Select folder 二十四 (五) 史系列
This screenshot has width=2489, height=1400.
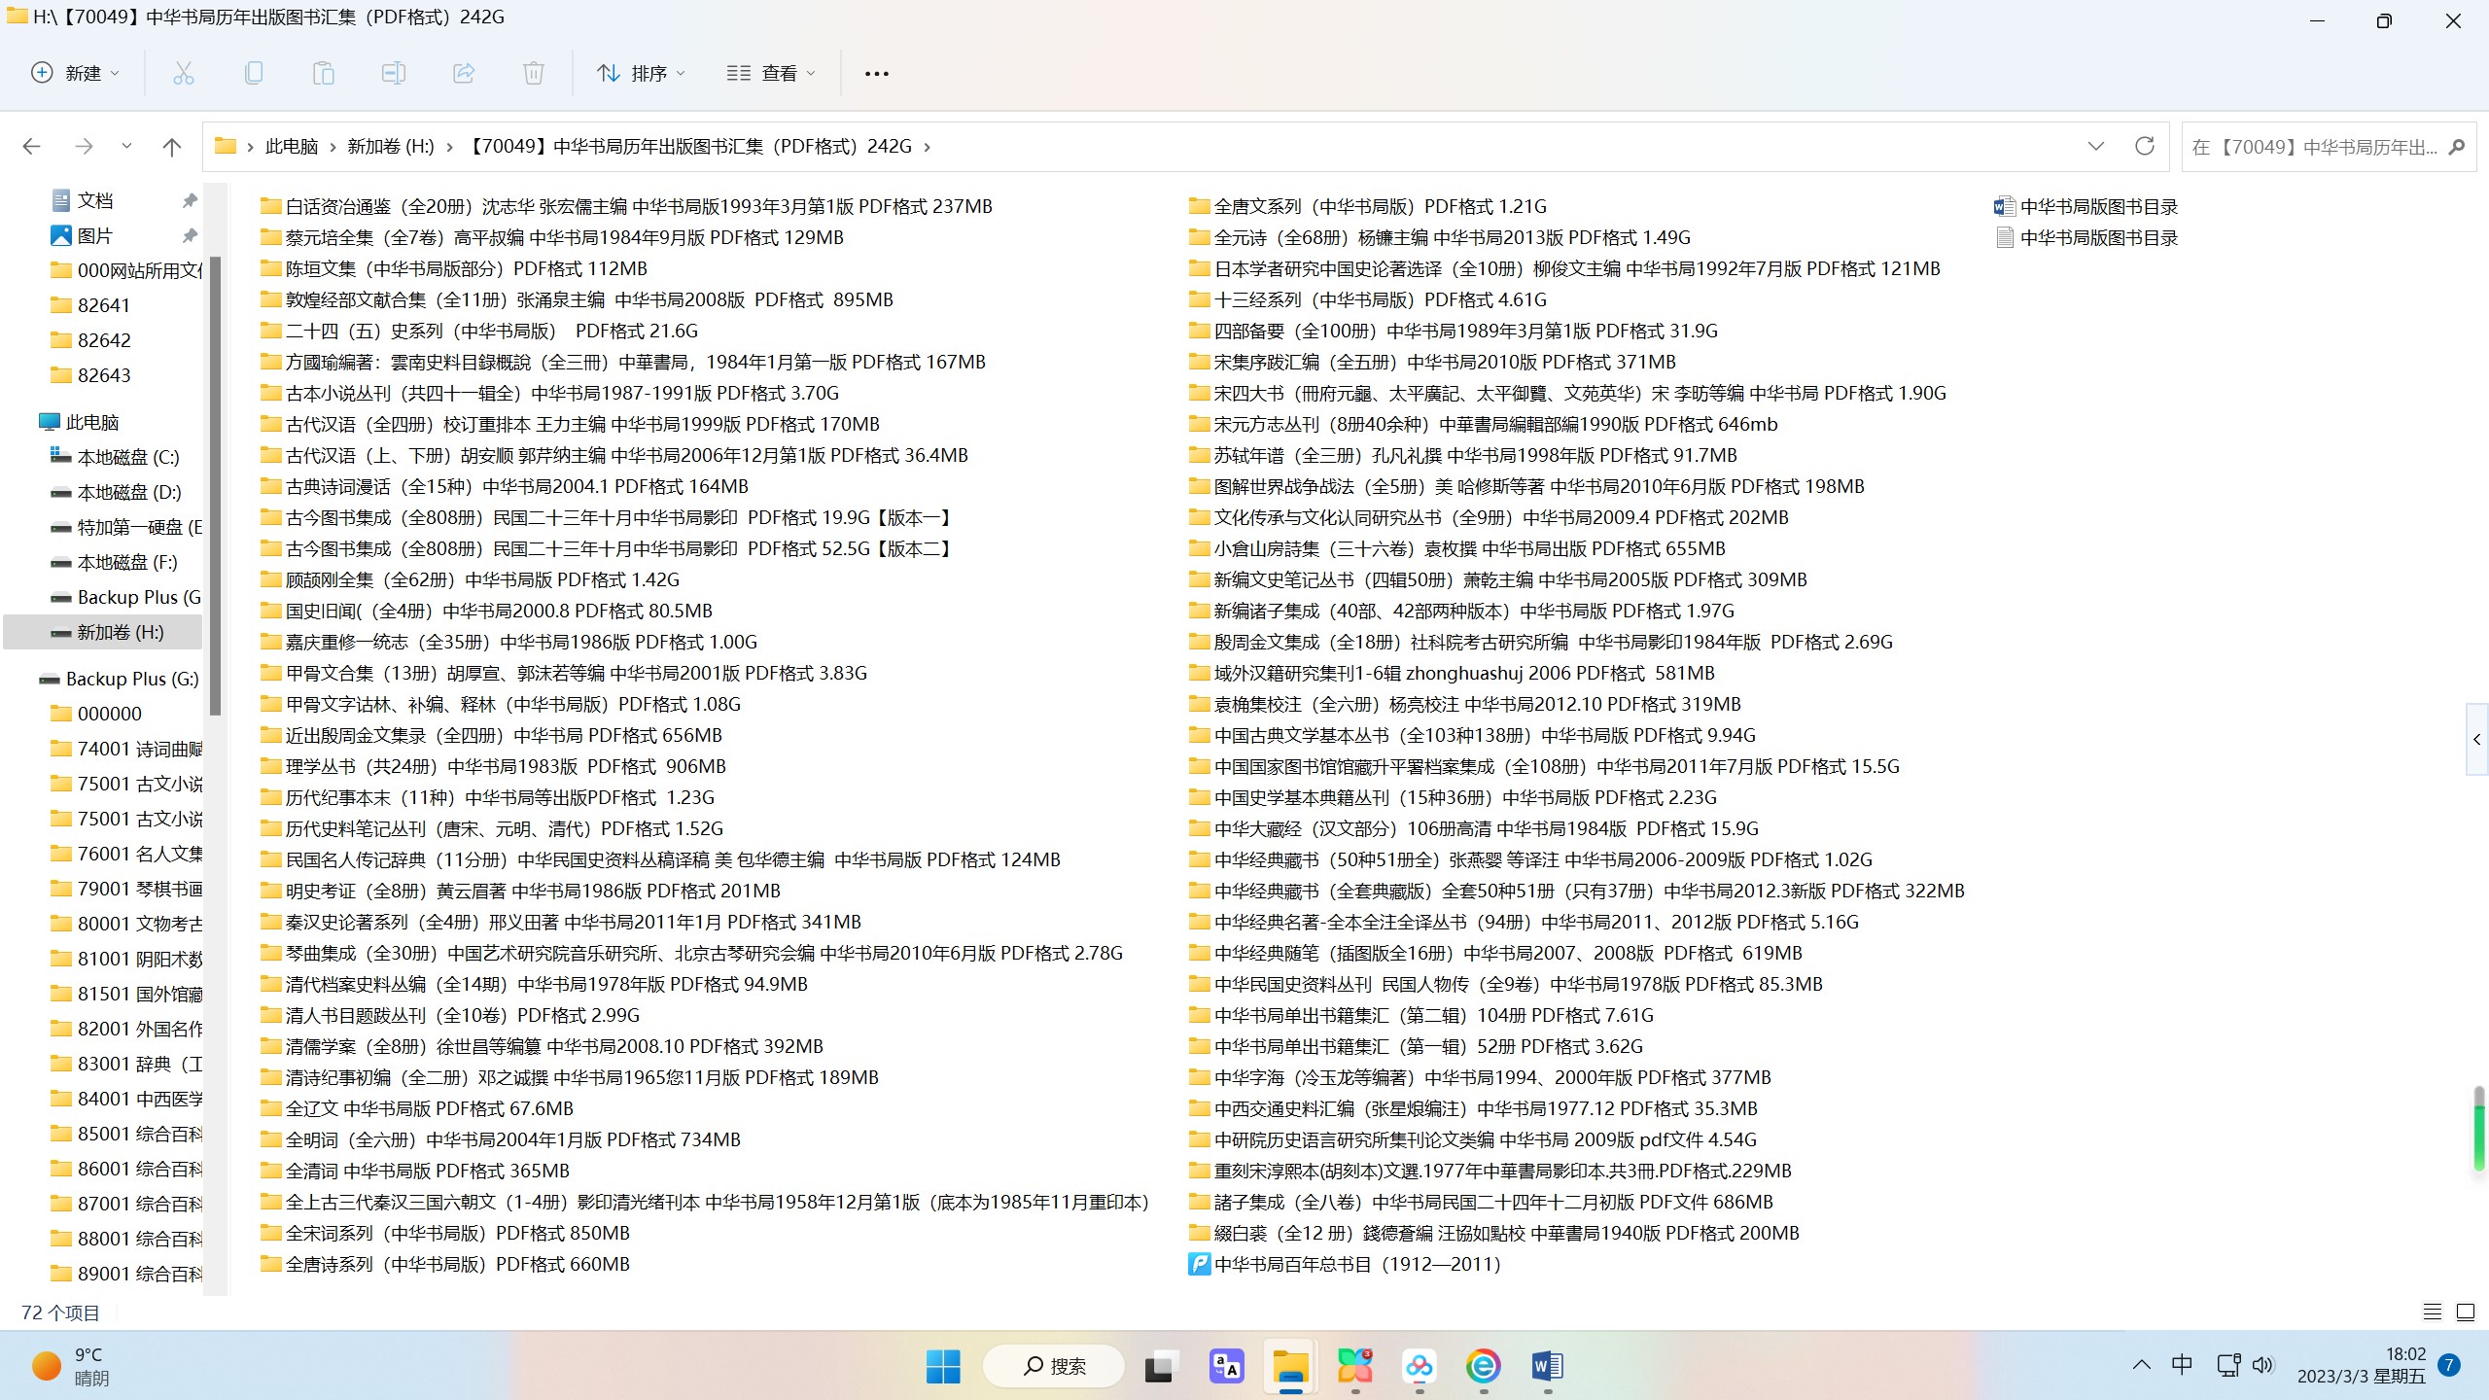(479, 331)
